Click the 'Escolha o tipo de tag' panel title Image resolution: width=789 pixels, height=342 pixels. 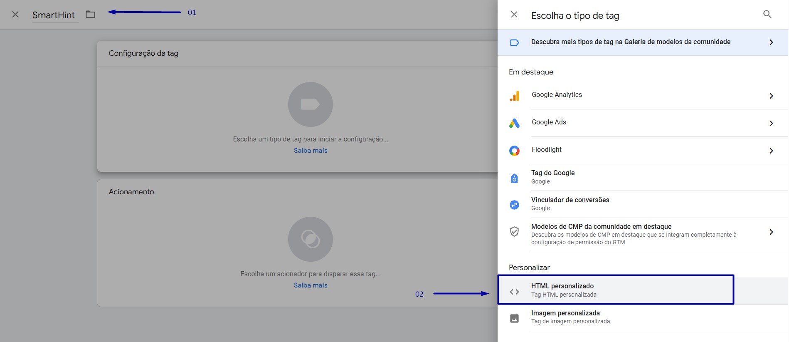pyautogui.click(x=575, y=15)
